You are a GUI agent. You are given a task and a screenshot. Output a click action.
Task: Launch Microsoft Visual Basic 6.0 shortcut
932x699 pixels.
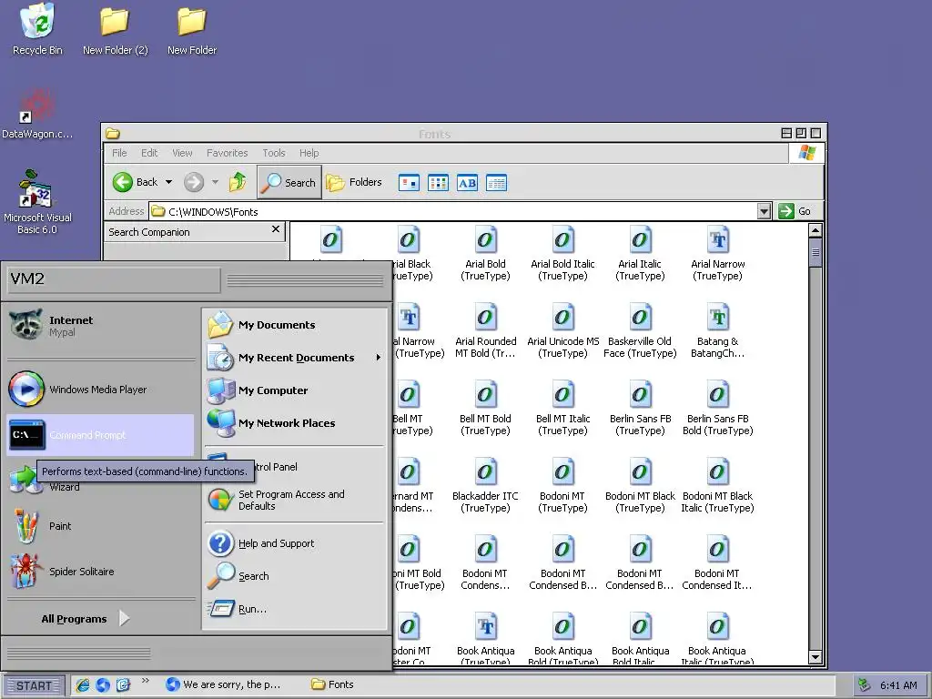[36, 202]
